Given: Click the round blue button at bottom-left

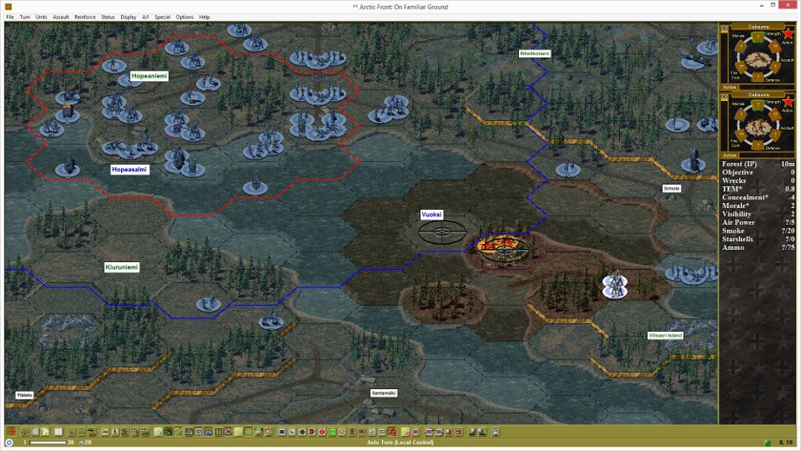Looking at the screenshot, I should click(9, 442).
